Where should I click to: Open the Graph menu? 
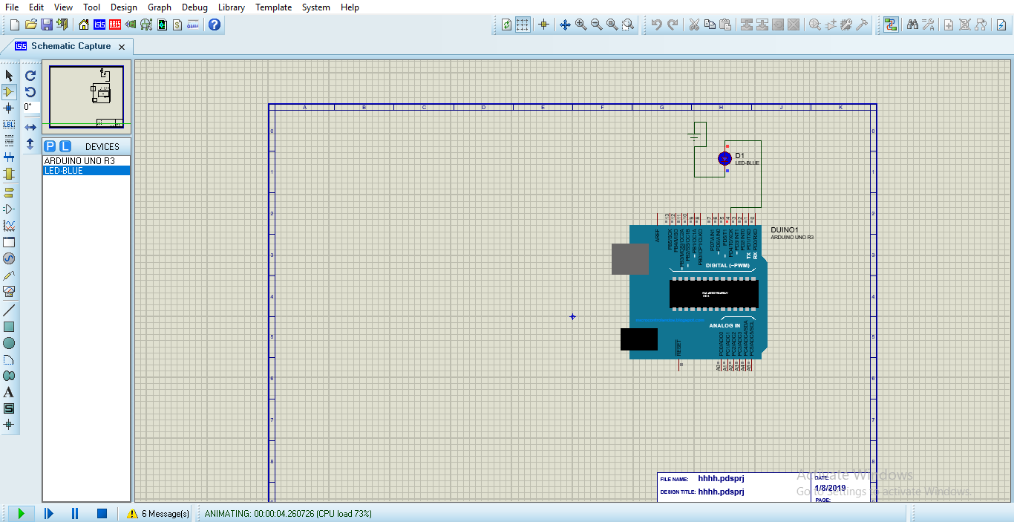(160, 7)
